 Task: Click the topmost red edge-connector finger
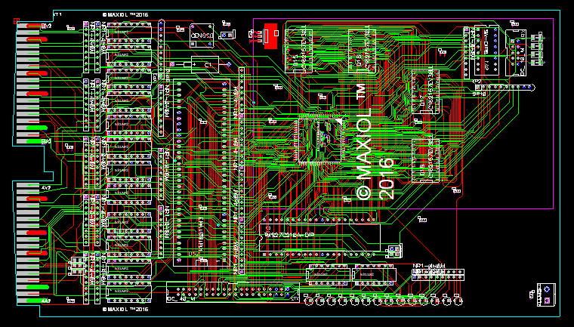(32, 27)
